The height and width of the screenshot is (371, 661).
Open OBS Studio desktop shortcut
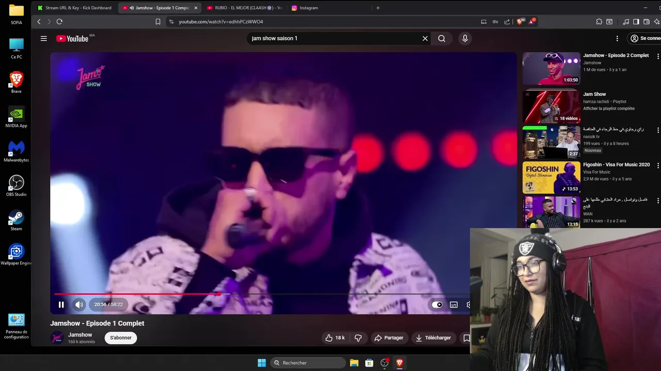17,186
